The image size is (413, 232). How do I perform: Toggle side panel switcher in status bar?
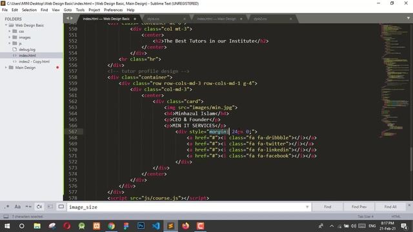point(6,217)
